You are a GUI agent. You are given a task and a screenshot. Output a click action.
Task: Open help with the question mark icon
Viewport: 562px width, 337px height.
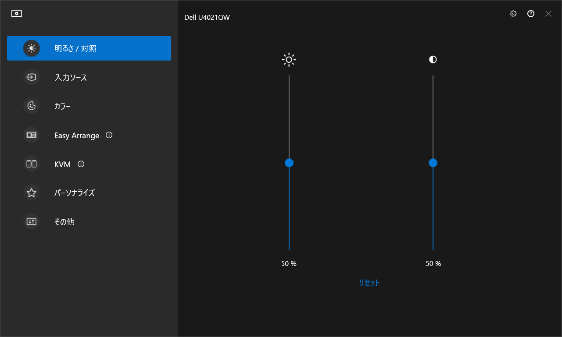[x=531, y=14]
